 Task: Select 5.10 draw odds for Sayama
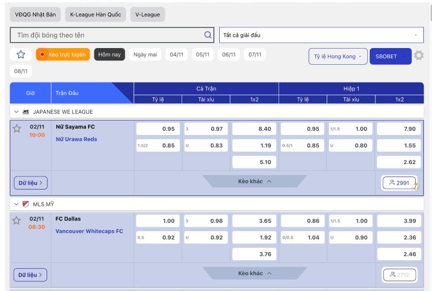point(254,162)
